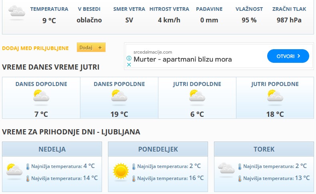Image resolution: width=316 pixels, height=194 pixels.
Task: Click the Otvori button in the ad
Action: click(288, 56)
